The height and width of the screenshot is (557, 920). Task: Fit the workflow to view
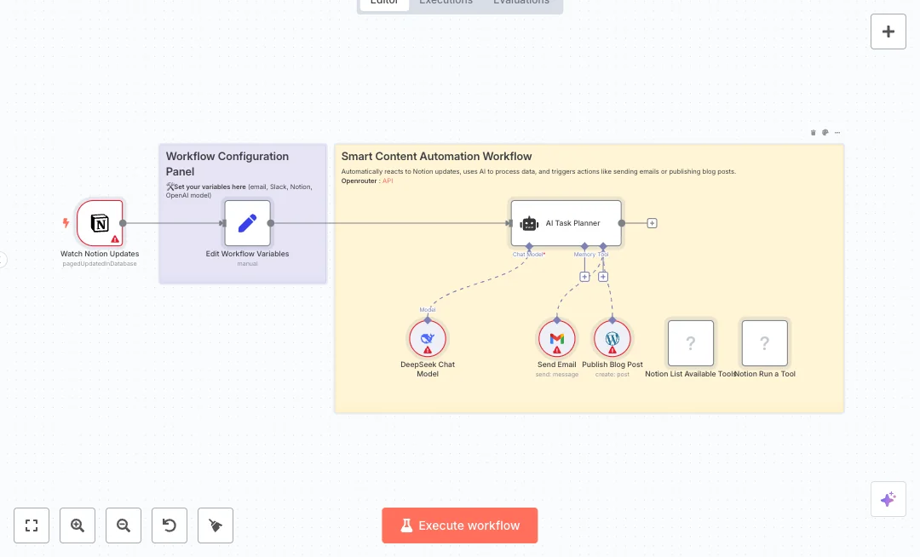coord(32,525)
